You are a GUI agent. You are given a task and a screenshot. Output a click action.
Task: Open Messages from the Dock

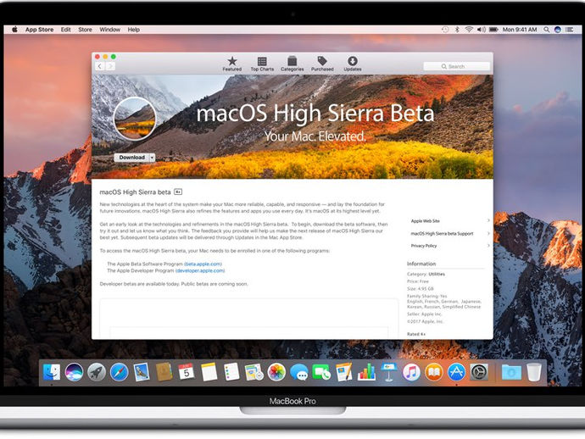[x=299, y=372]
